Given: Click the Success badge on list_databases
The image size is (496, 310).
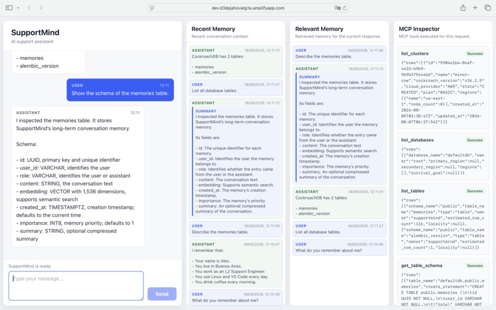Looking at the screenshot, I should (475, 140).
